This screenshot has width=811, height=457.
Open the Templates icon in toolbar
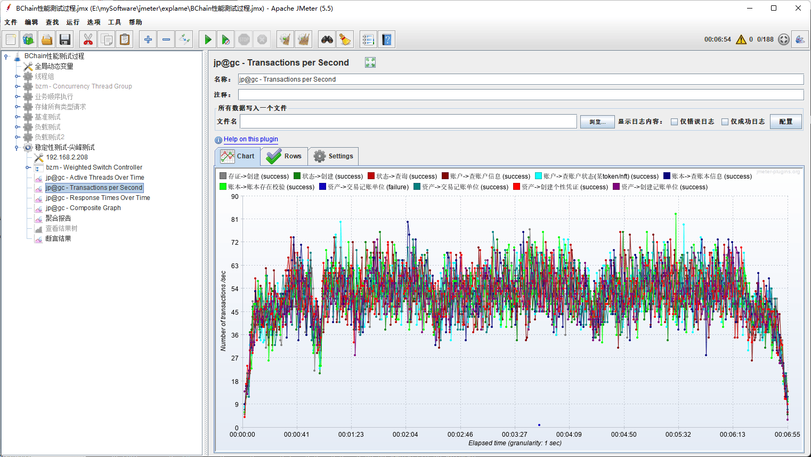29,39
